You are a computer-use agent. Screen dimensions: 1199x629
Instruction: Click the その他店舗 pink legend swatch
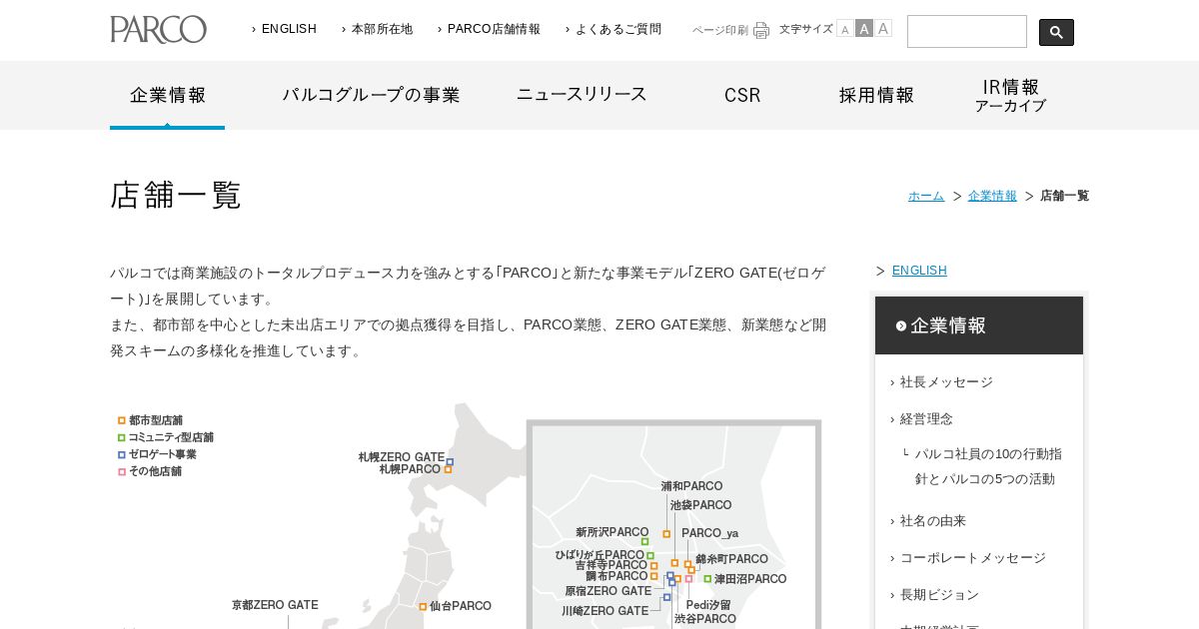click(122, 472)
